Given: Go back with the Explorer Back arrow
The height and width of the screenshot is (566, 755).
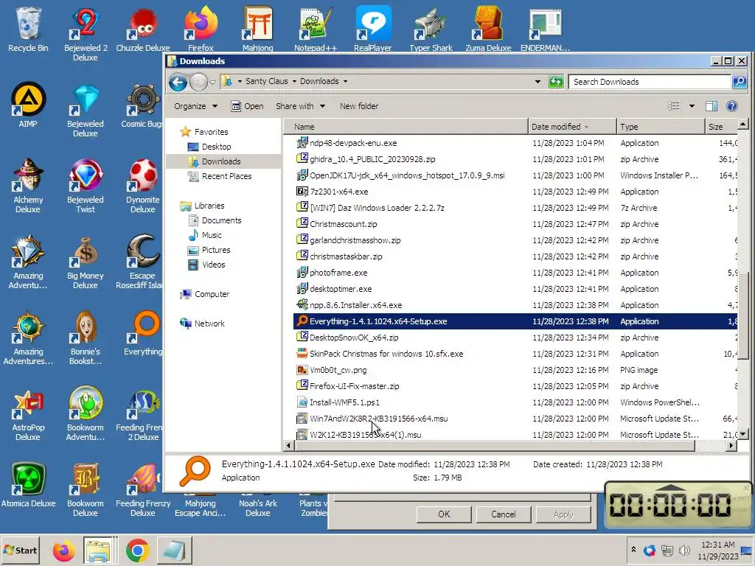Looking at the screenshot, I should [x=178, y=83].
